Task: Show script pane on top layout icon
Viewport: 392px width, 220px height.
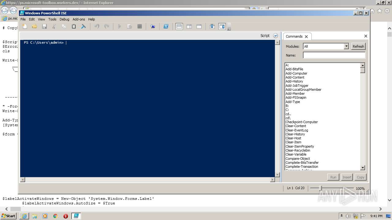Action: point(179,27)
